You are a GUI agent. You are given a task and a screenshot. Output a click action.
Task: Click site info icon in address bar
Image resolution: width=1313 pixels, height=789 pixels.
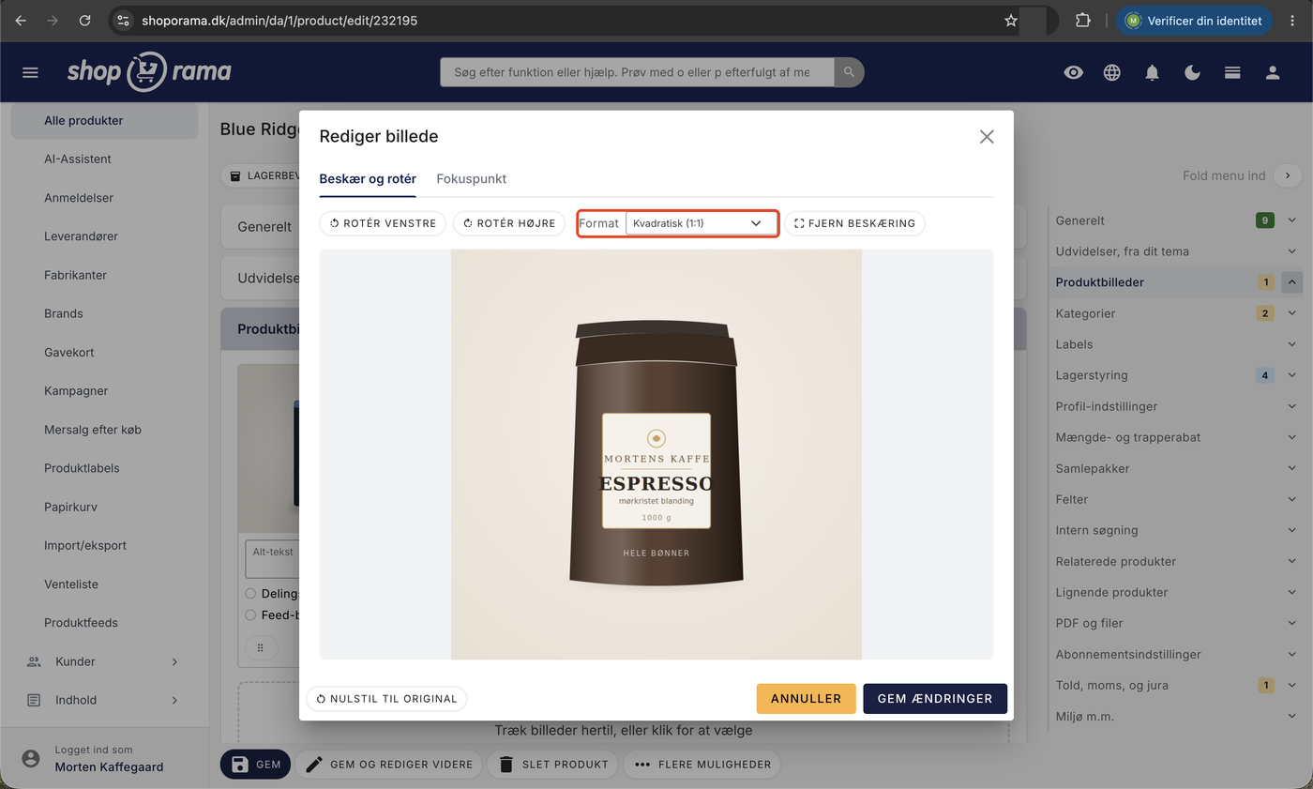click(x=124, y=20)
